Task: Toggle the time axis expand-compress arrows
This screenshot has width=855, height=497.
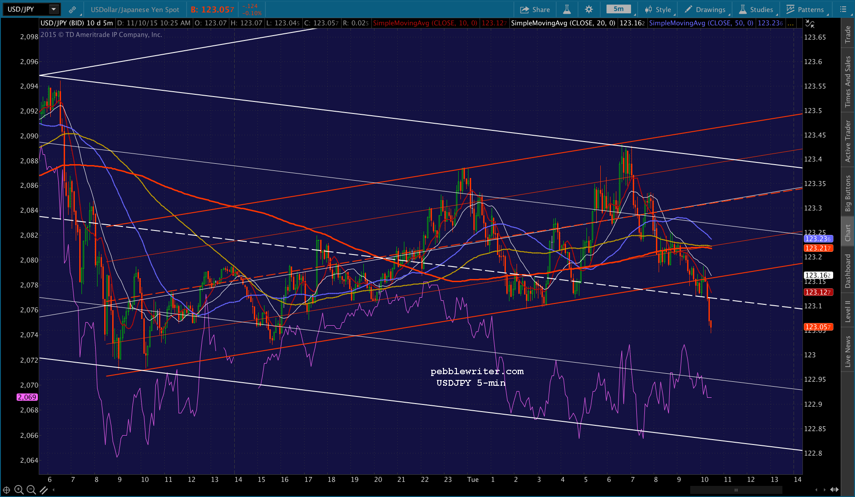Action: pyautogui.click(x=835, y=489)
